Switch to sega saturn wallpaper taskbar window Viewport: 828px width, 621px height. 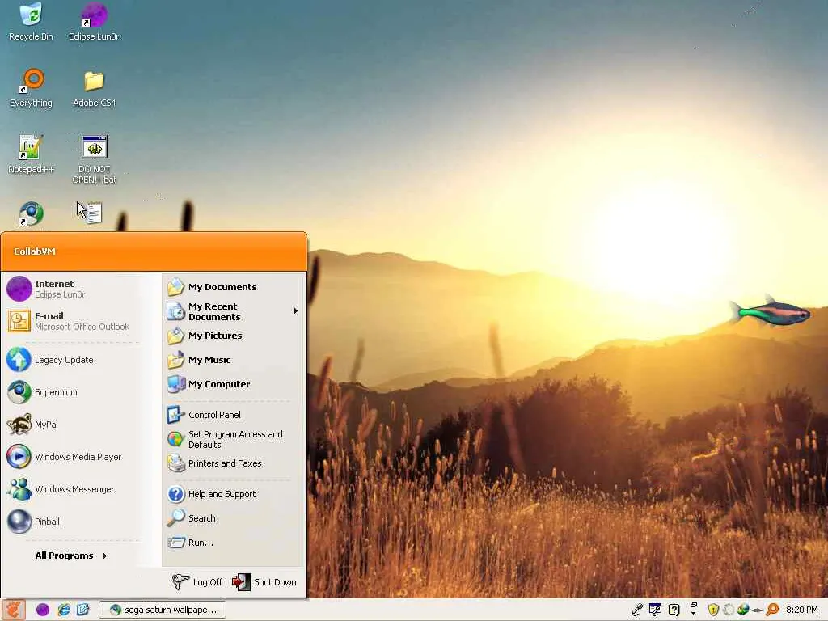point(163,610)
